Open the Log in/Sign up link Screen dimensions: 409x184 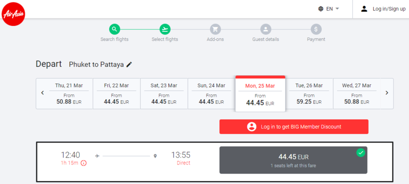point(383,9)
